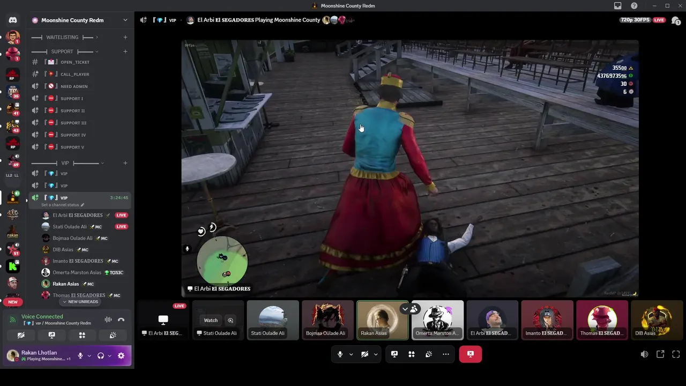
Task: Click the red NEW pill in server list
Action: 13,302
